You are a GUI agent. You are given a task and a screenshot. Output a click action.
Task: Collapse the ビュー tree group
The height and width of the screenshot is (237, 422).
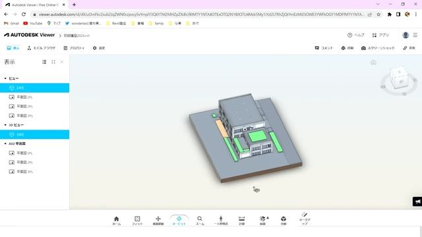(x=5, y=78)
